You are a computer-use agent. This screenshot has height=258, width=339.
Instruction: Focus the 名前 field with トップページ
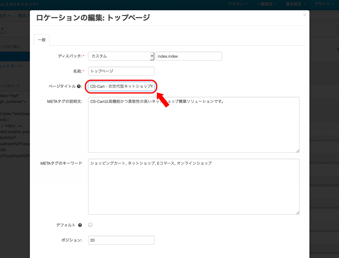pyautogui.click(x=121, y=71)
